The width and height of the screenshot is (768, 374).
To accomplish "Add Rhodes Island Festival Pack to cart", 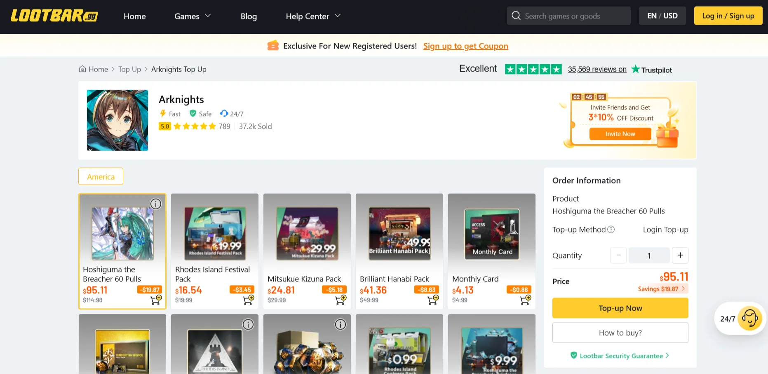I will [x=248, y=300].
